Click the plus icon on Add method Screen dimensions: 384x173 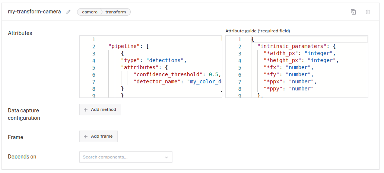click(x=86, y=110)
